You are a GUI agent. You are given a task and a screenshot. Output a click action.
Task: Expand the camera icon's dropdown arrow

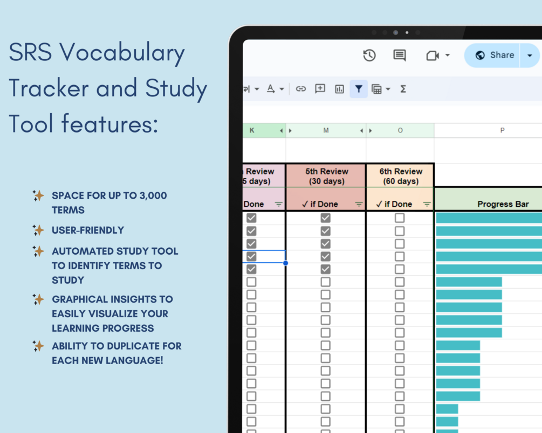point(447,55)
